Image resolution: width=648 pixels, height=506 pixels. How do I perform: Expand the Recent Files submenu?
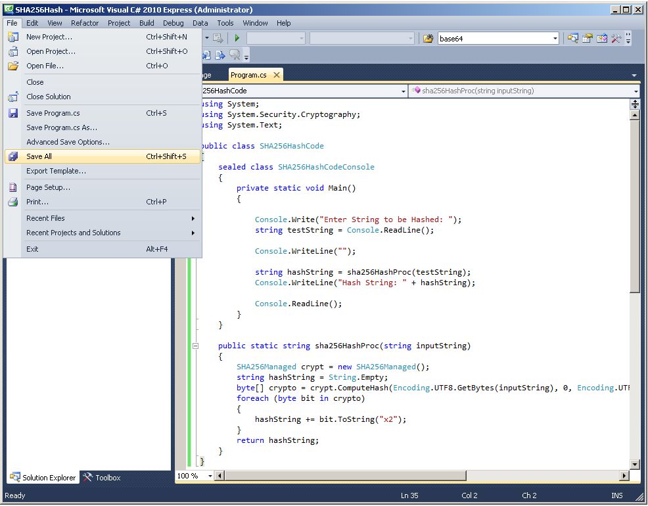click(45, 218)
